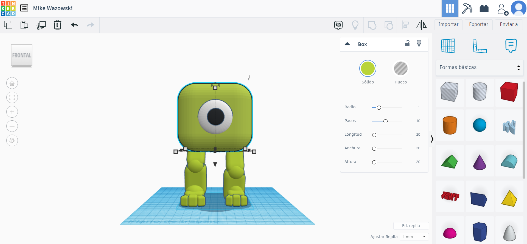Click the Anchura slider handle
The width and height of the screenshot is (527, 244).
coord(374,149)
